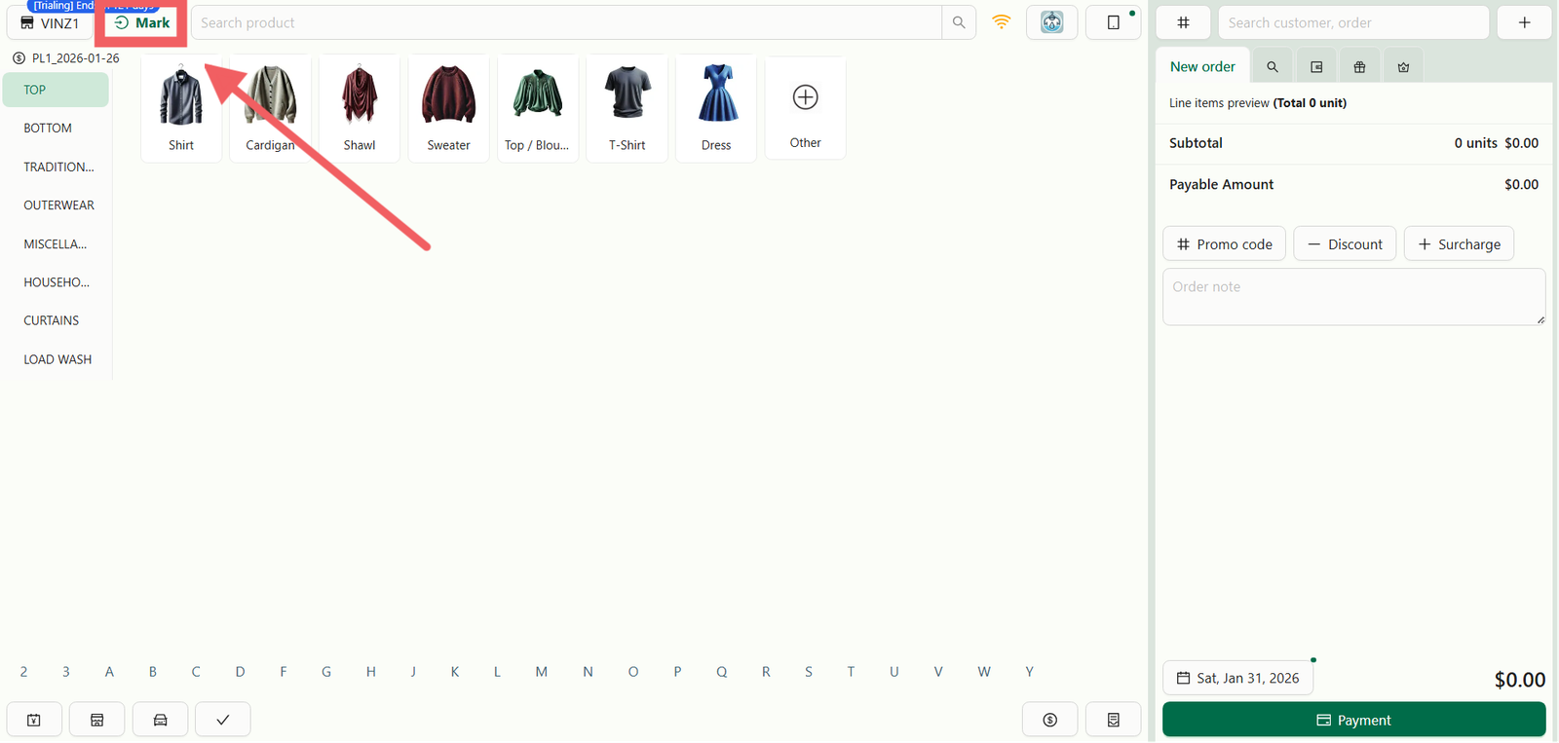Viewport: 1559px width, 743px height.
Task: Filter products by number 3
Action: (x=66, y=672)
